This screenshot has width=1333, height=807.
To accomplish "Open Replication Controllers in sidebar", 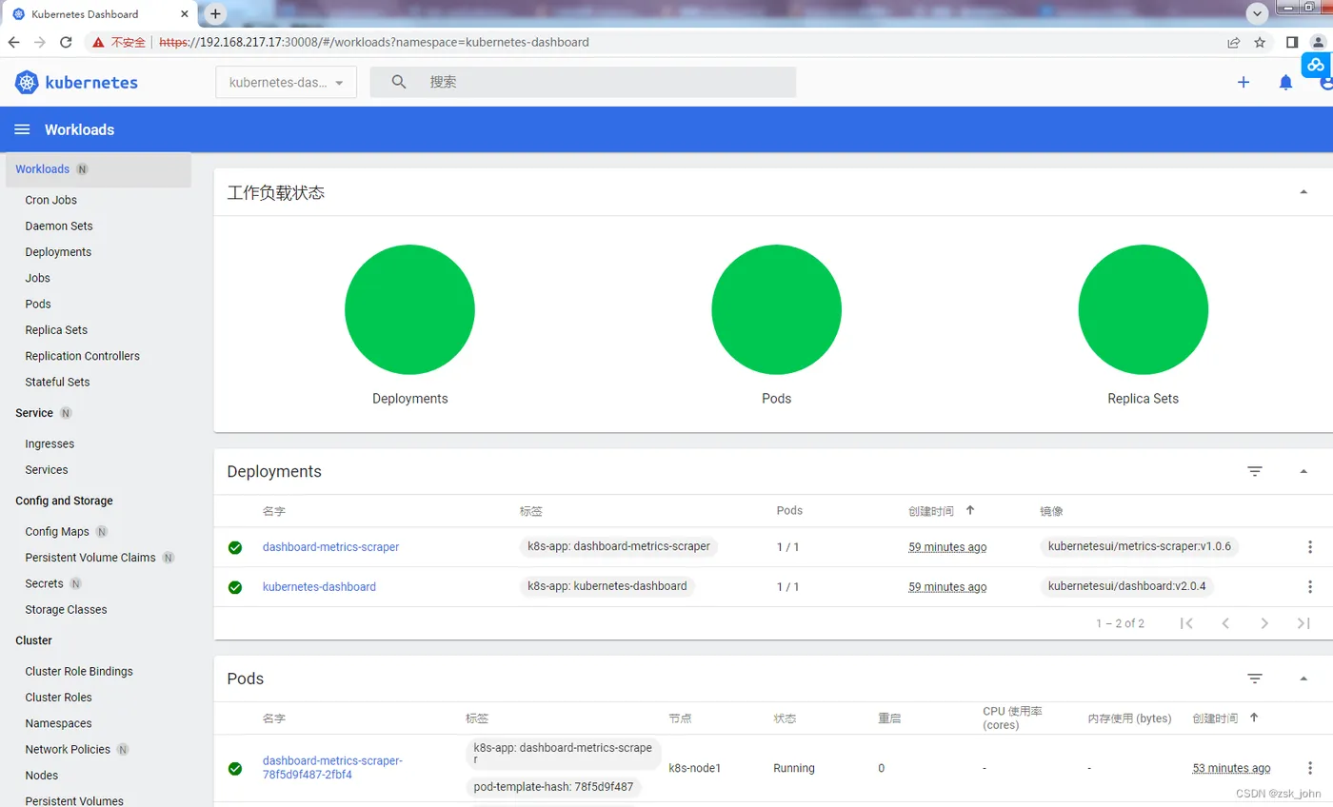I will pyautogui.click(x=82, y=356).
